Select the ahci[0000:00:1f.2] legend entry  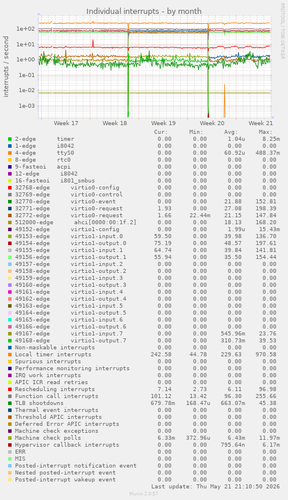point(72,222)
